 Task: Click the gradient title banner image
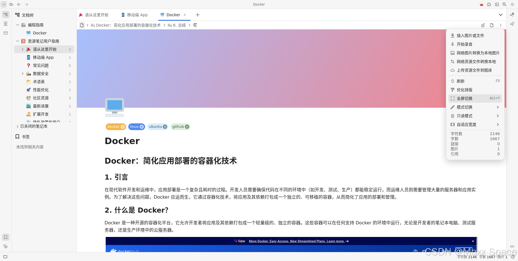click(292, 69)
